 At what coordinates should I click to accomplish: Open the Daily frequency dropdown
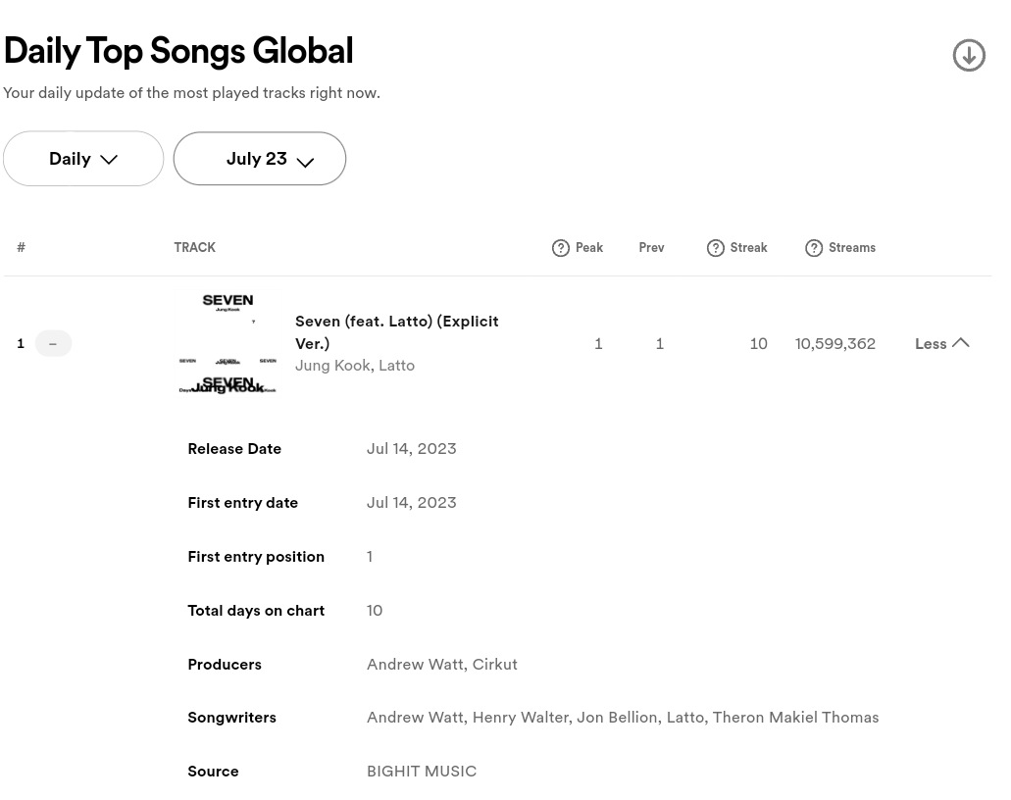tap(83, 159)
